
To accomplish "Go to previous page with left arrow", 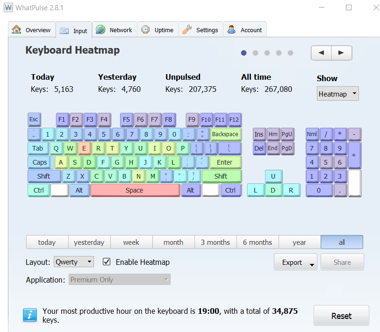I will coord(321,53).
